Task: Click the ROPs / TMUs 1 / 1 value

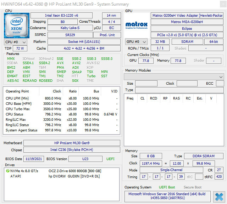Action: [160, 48]
